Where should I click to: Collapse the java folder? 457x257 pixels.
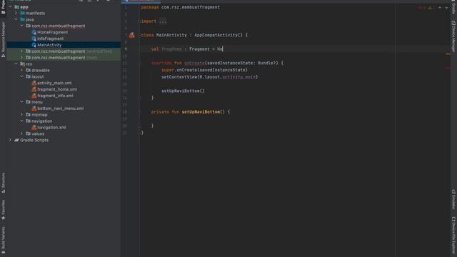16,19
